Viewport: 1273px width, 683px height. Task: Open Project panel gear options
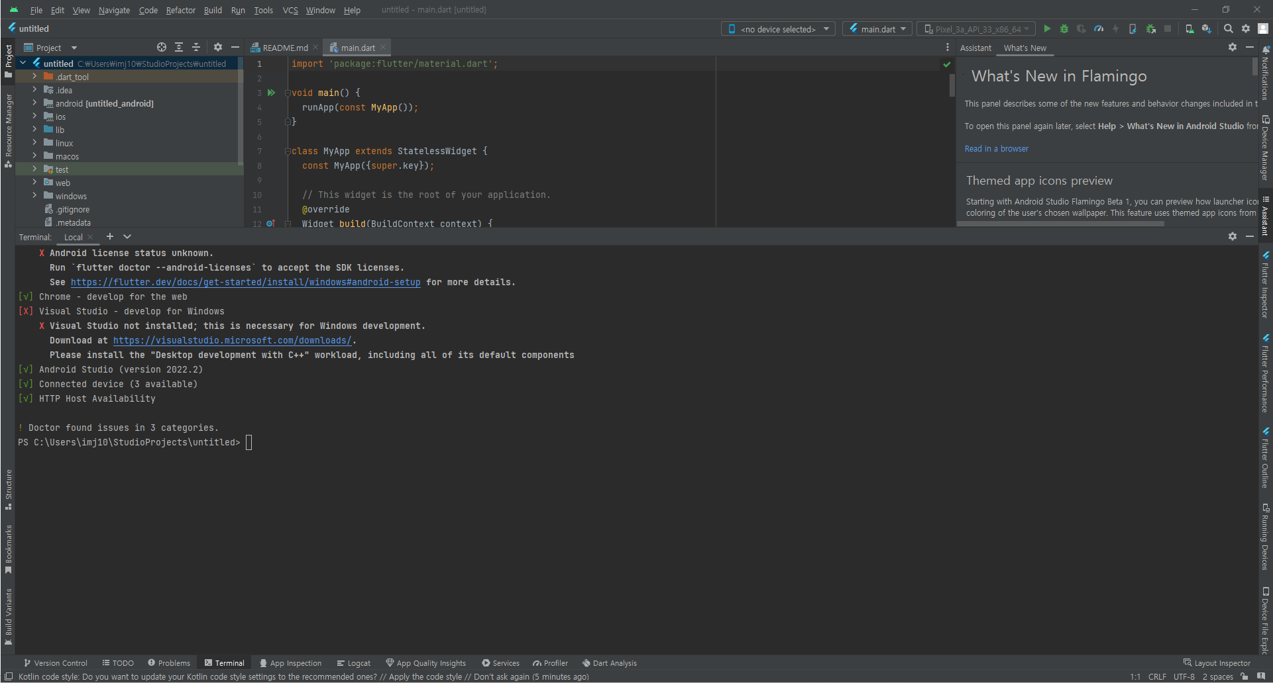click(x=218, y=47)
